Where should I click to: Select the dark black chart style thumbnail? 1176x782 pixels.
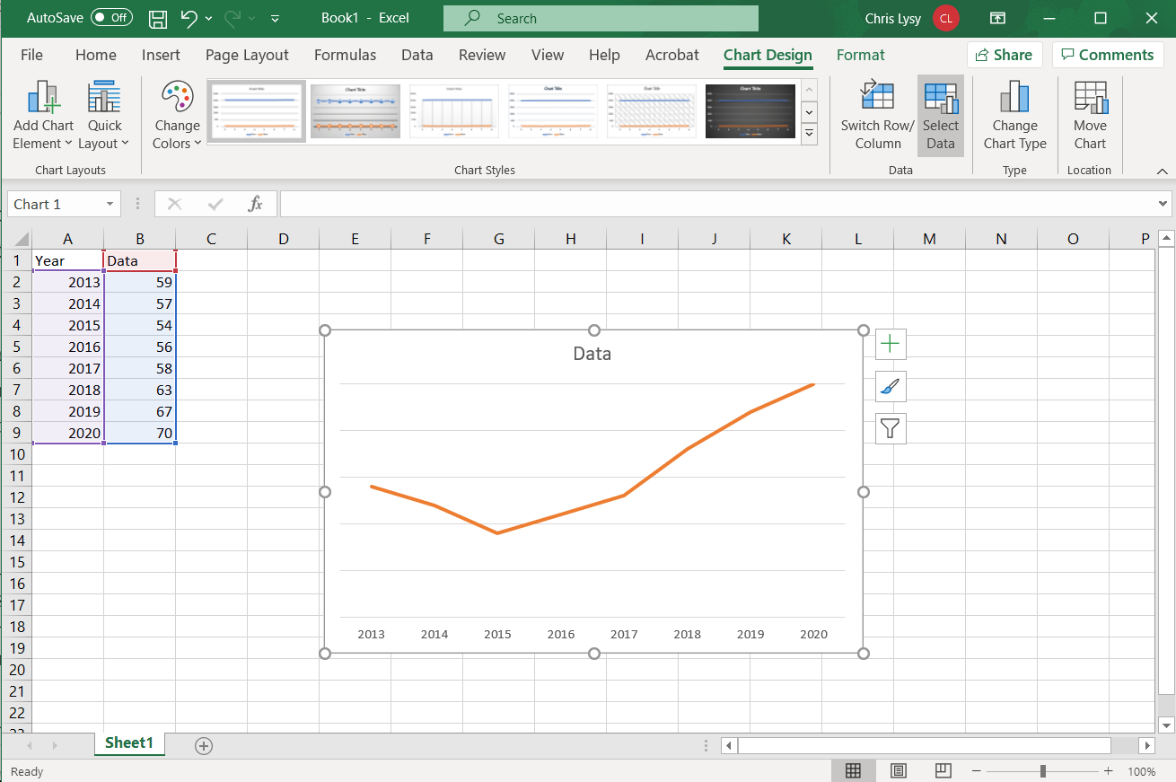click(x=750, y=111)
